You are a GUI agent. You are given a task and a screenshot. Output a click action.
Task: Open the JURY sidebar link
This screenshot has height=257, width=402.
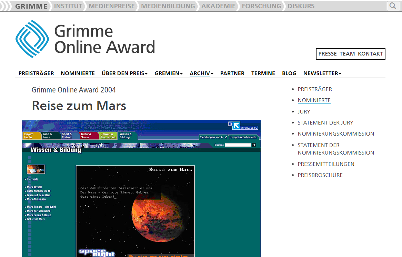tap(304, 111)
